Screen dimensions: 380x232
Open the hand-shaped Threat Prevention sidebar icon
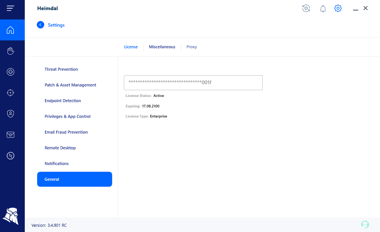11,51
